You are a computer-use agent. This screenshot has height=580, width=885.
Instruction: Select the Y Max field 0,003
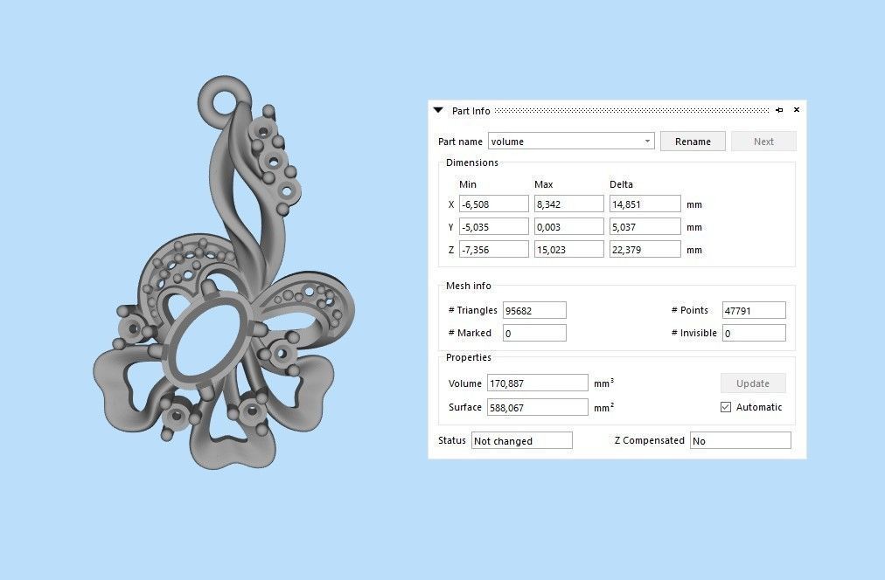569,226
